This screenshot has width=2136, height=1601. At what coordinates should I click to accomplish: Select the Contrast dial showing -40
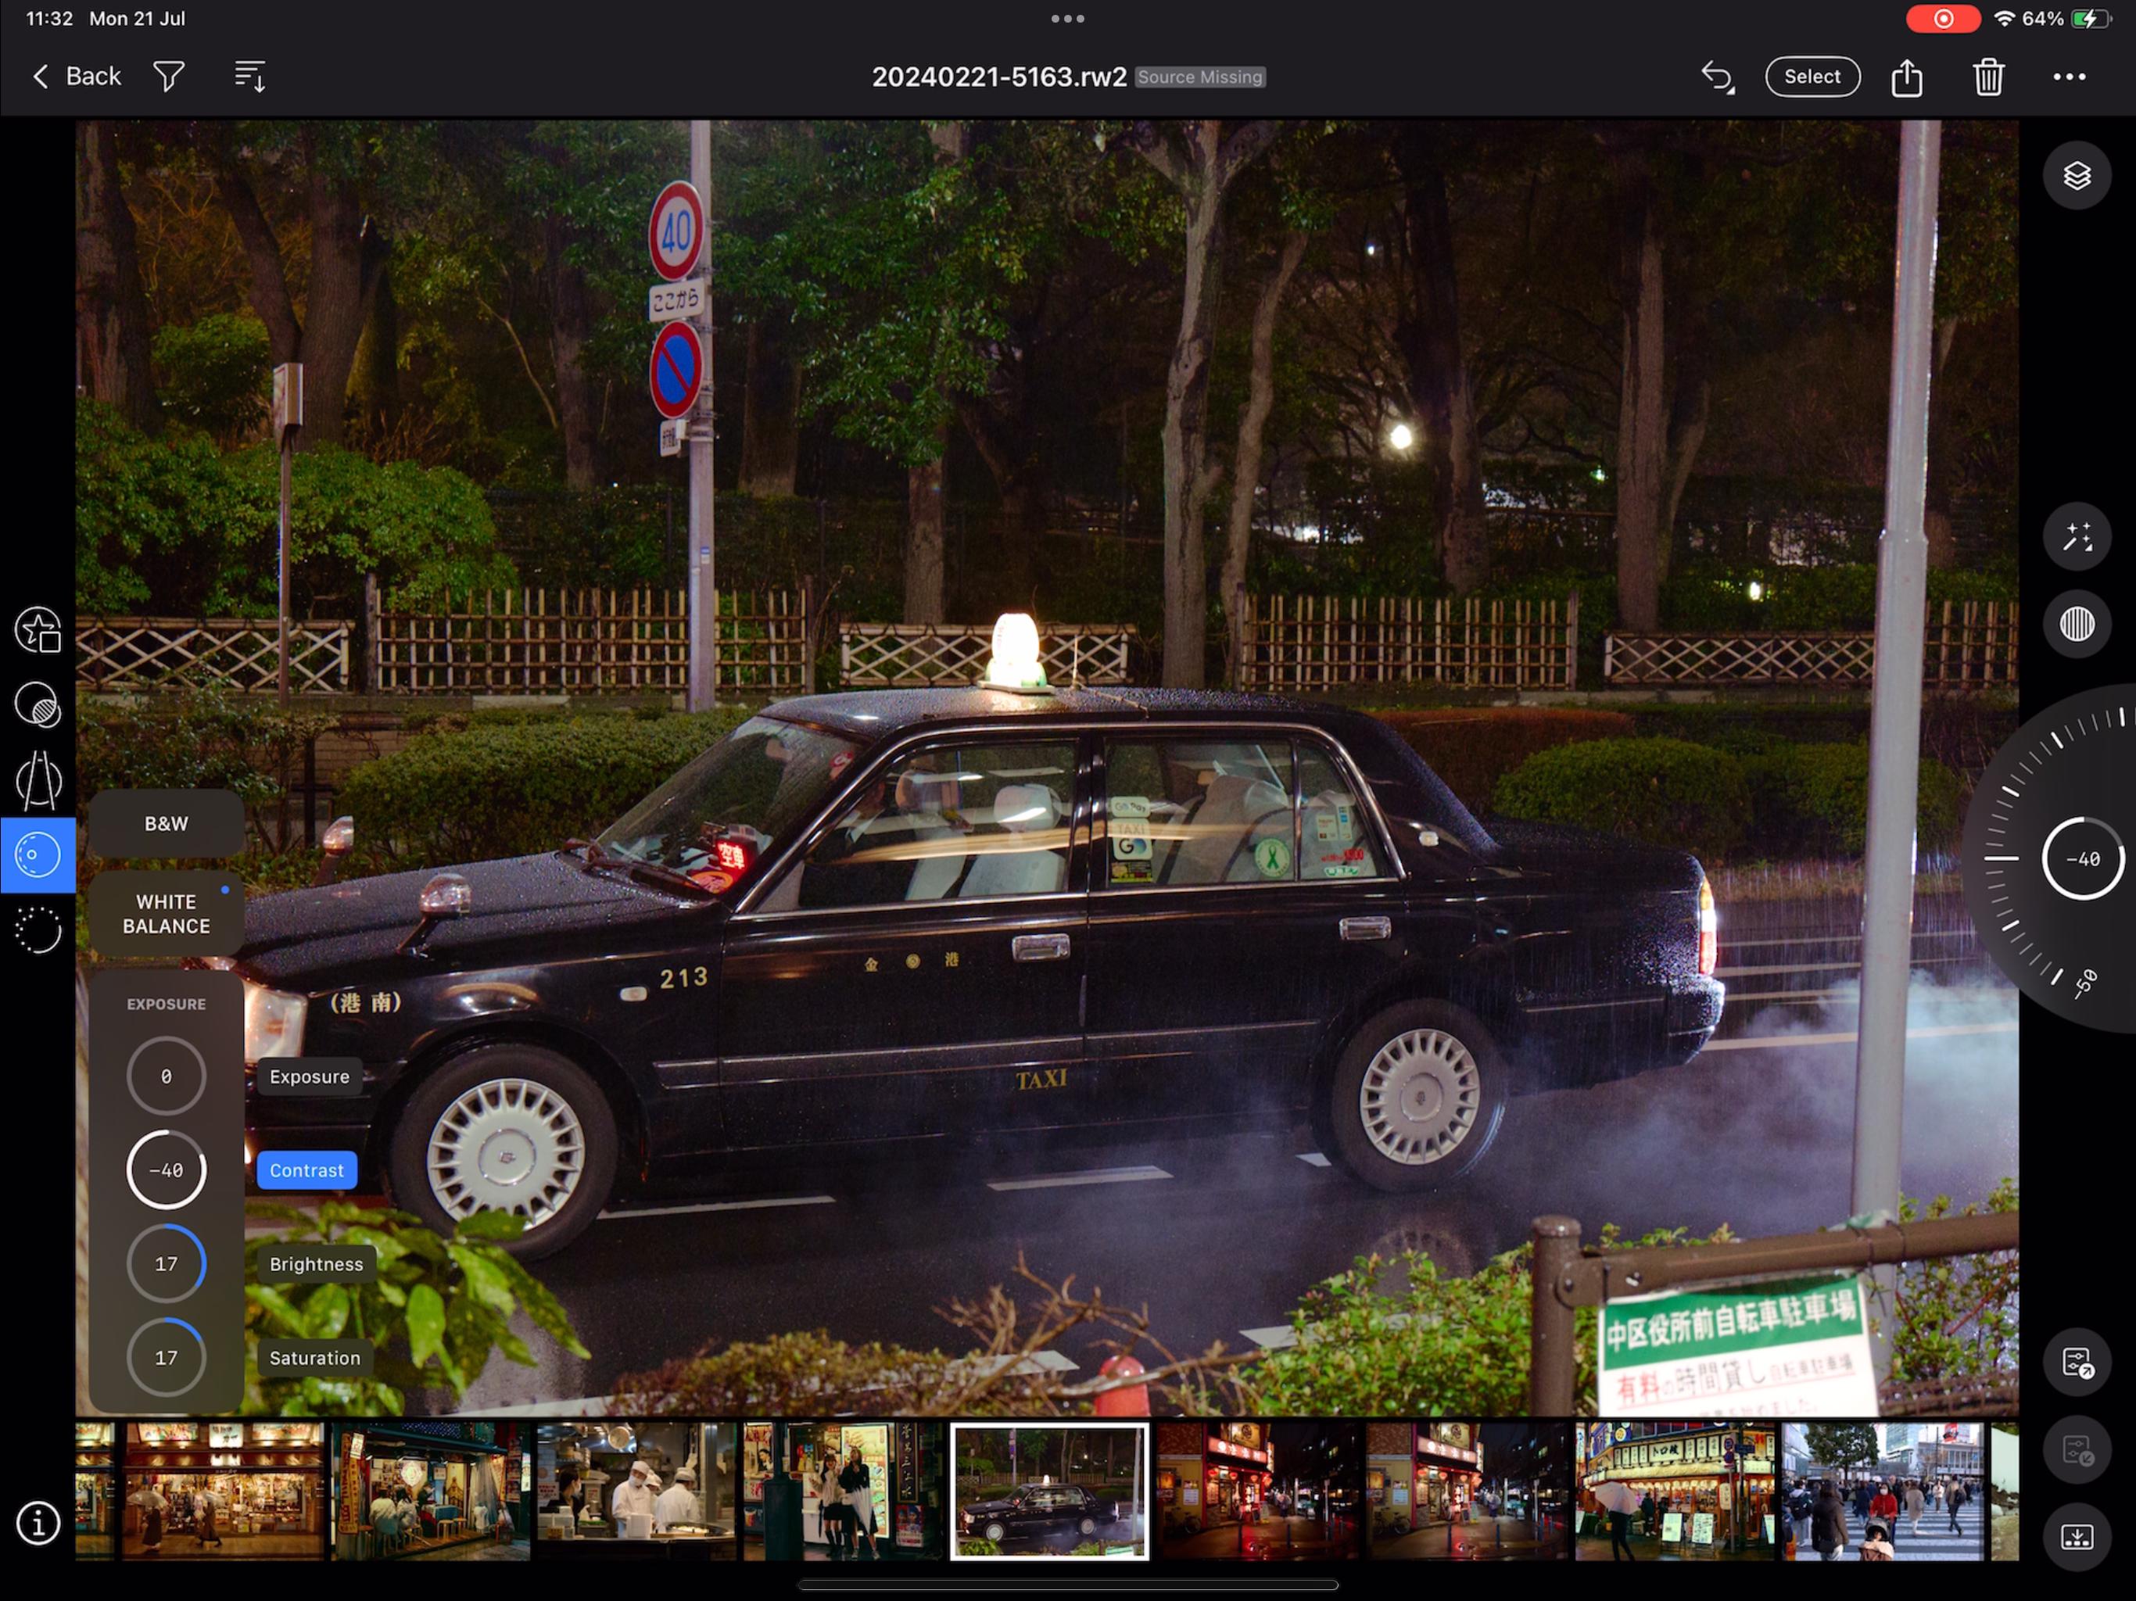pos(166,1169)
